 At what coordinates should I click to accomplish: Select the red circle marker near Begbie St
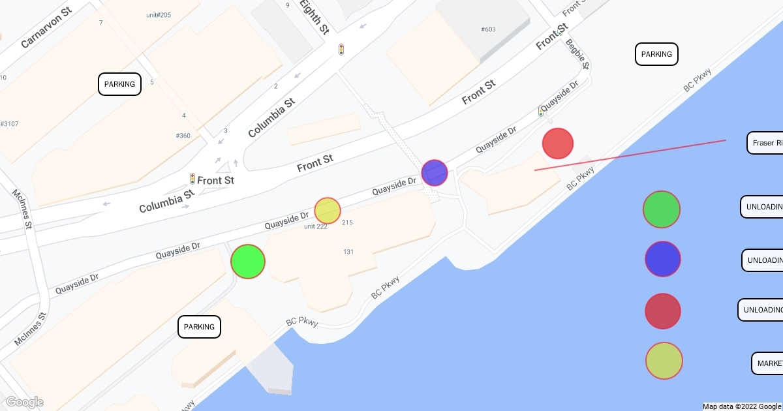[558, 144]
